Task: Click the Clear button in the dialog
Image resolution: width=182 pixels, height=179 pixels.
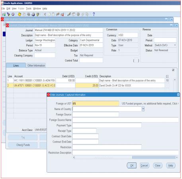Action: [158, 166]
